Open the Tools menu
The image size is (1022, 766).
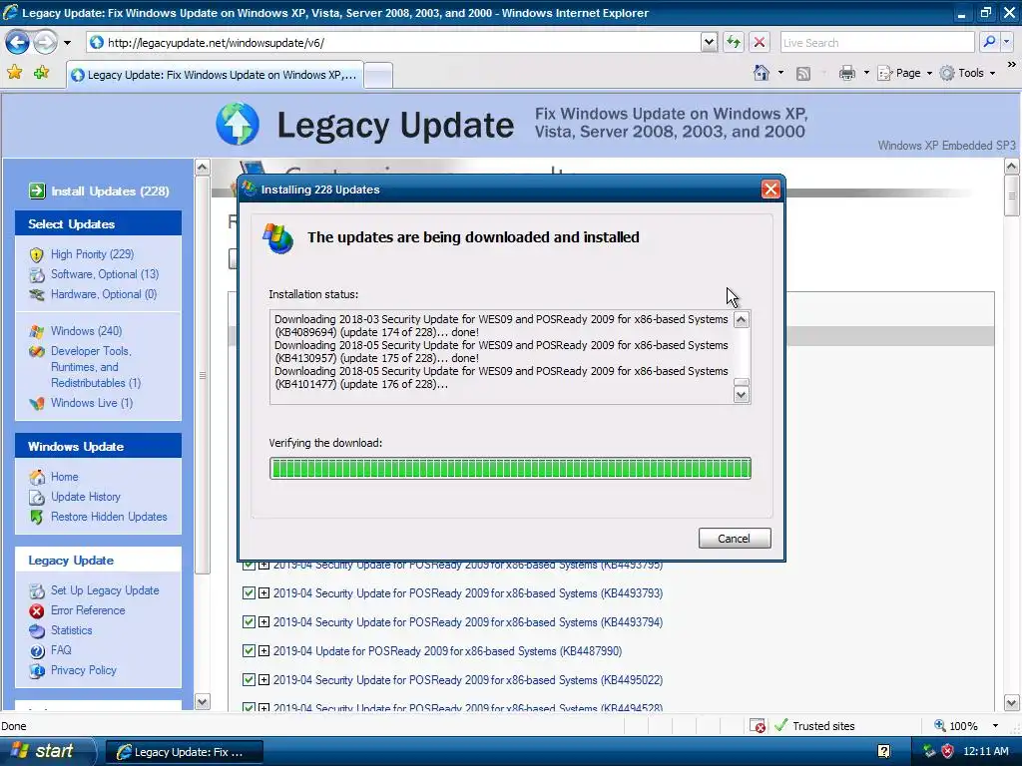coord(967,73)
